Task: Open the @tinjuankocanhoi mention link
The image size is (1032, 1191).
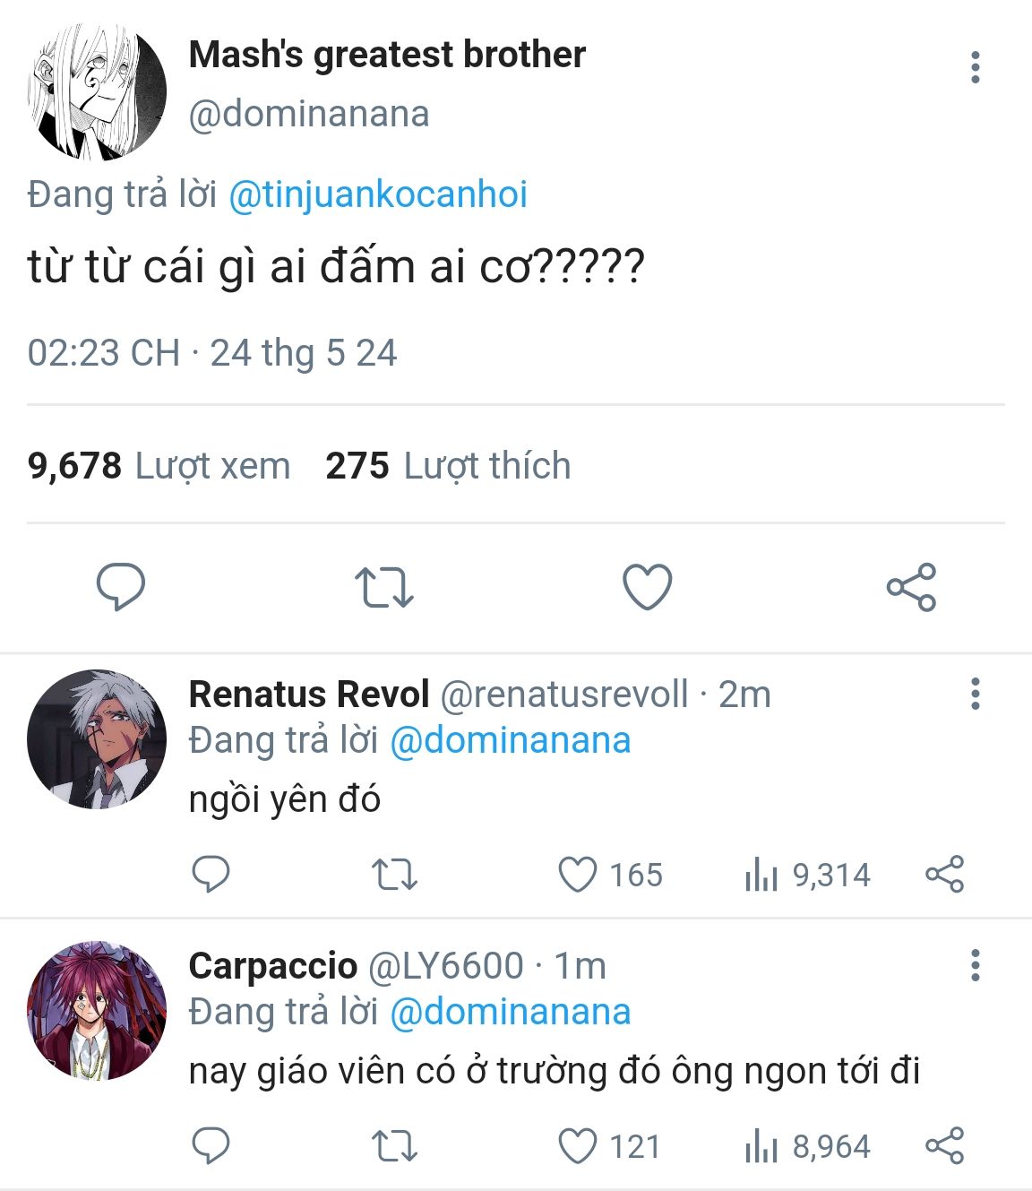Action: click(378, 194)
